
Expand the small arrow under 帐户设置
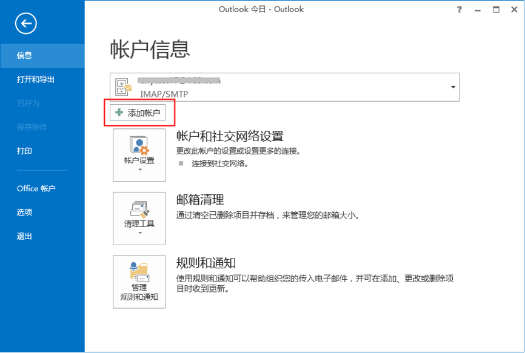click(x=139, y=170)
